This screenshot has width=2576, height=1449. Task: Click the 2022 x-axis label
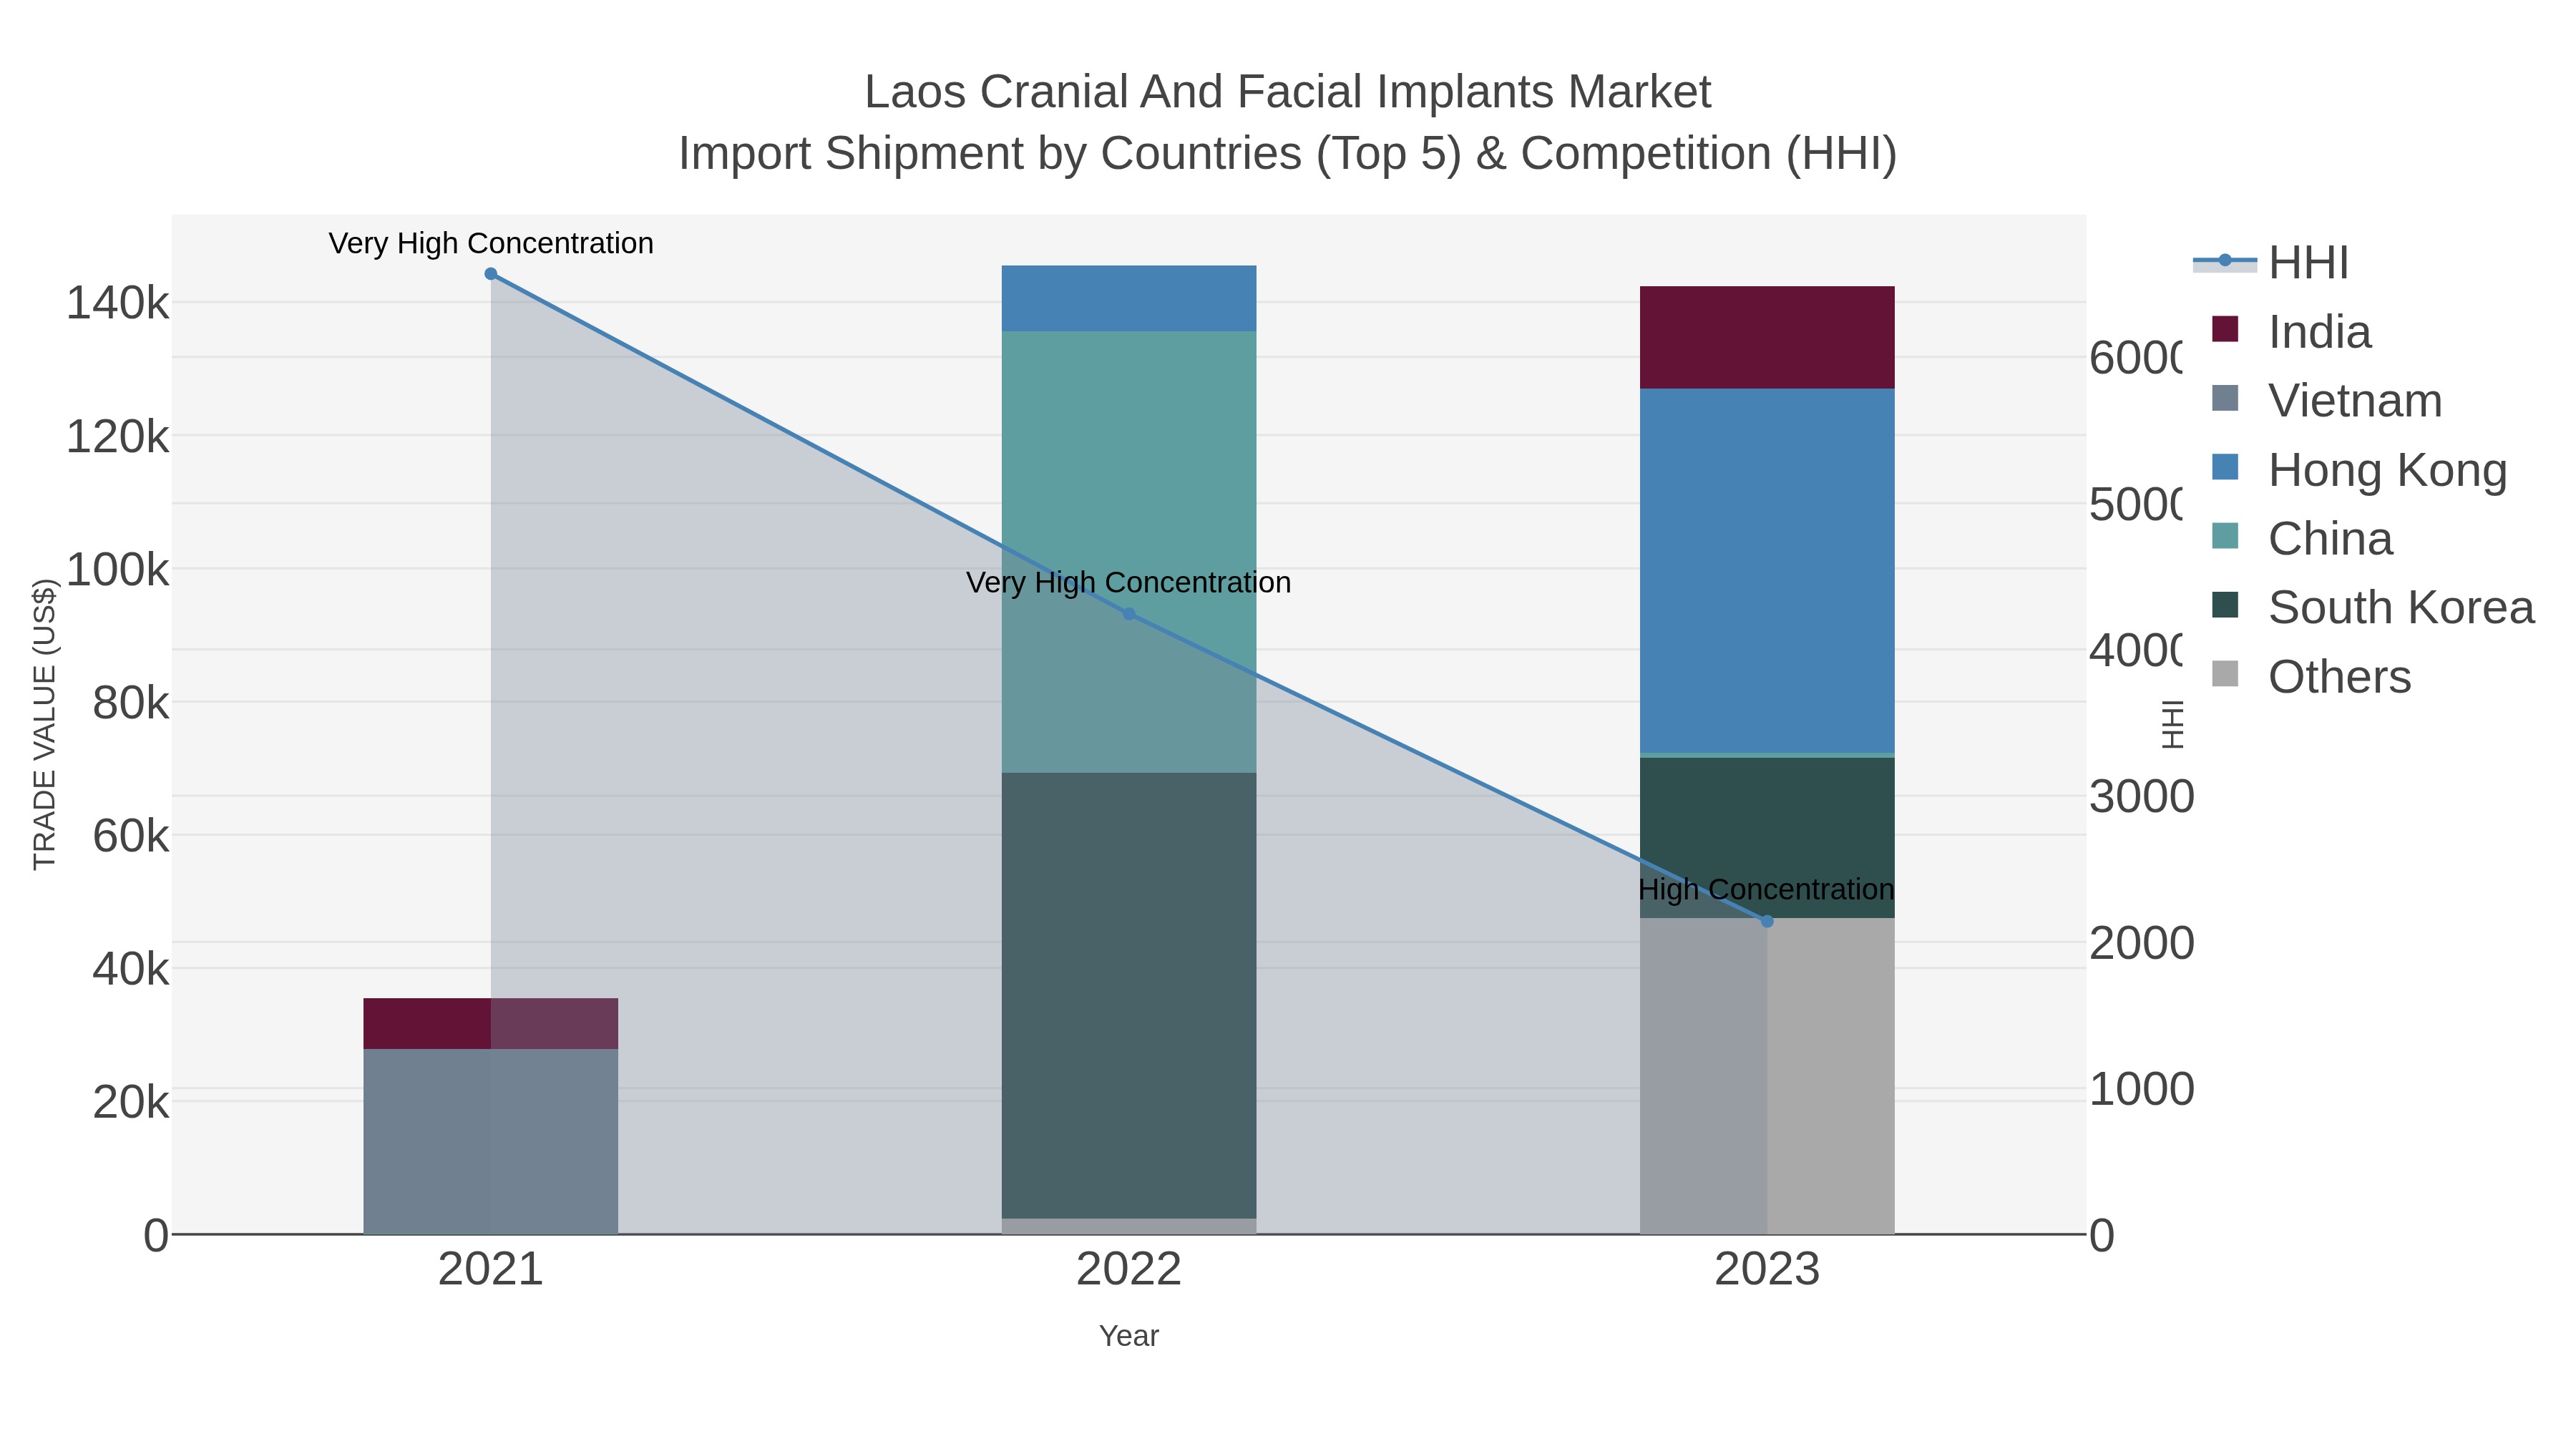click(x=1129, y=1270)
